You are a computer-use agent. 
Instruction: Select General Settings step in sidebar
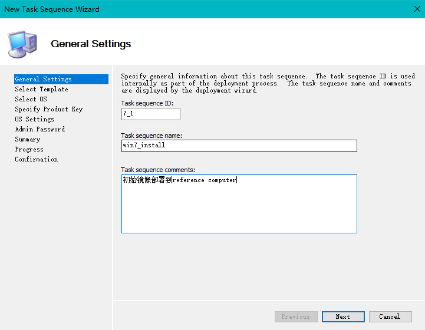click(x=61, y=79)
